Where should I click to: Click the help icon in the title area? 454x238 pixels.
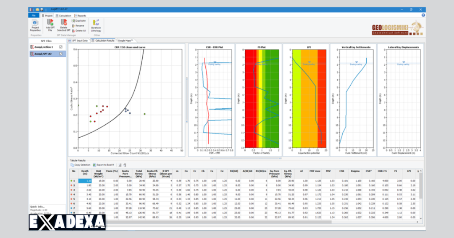(x=423, y=15)
